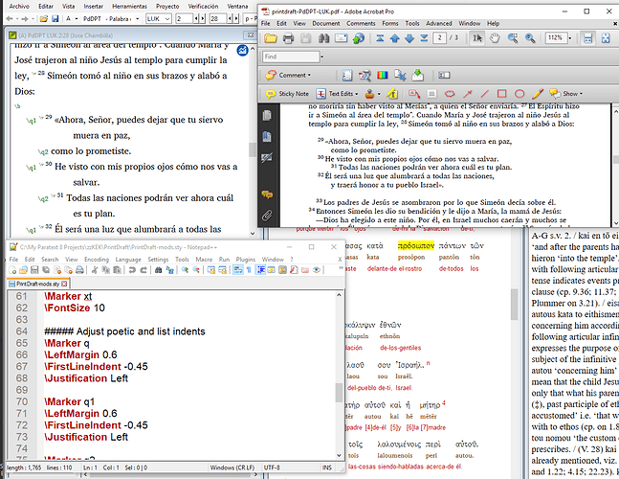Open the Bookmarks panel in Acrobat sidebar
The image size is (619, 479).
click(267, 137)
